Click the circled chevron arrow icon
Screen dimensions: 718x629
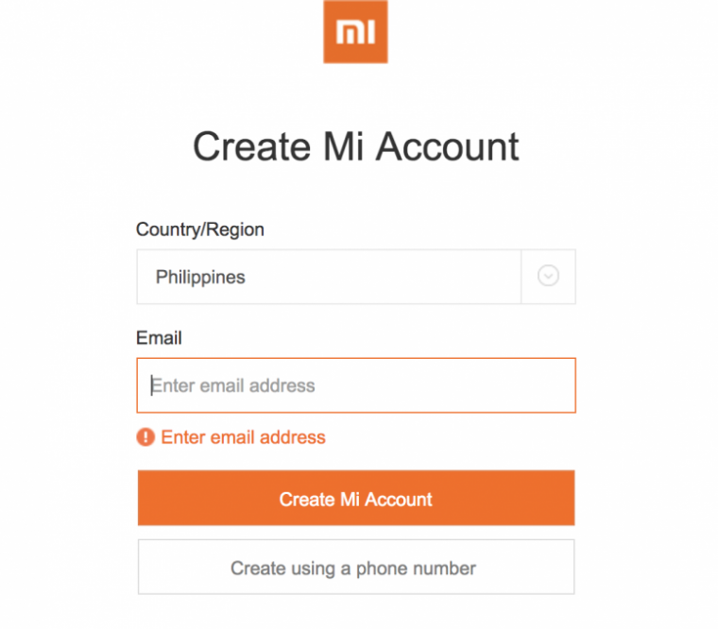point(548,277)
